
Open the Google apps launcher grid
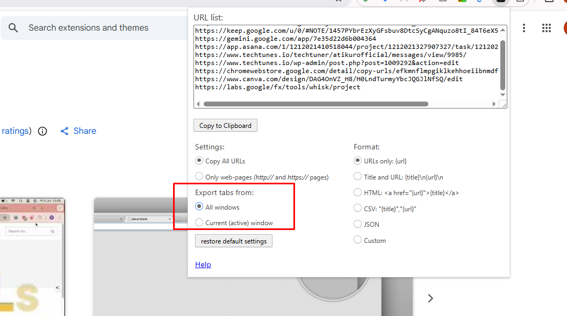point(547,28)
